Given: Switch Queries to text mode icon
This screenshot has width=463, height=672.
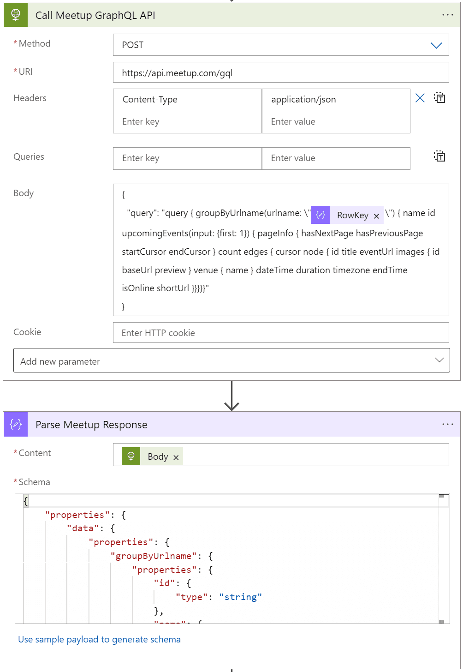Looking at the screenshot, I should coord(439,156).
